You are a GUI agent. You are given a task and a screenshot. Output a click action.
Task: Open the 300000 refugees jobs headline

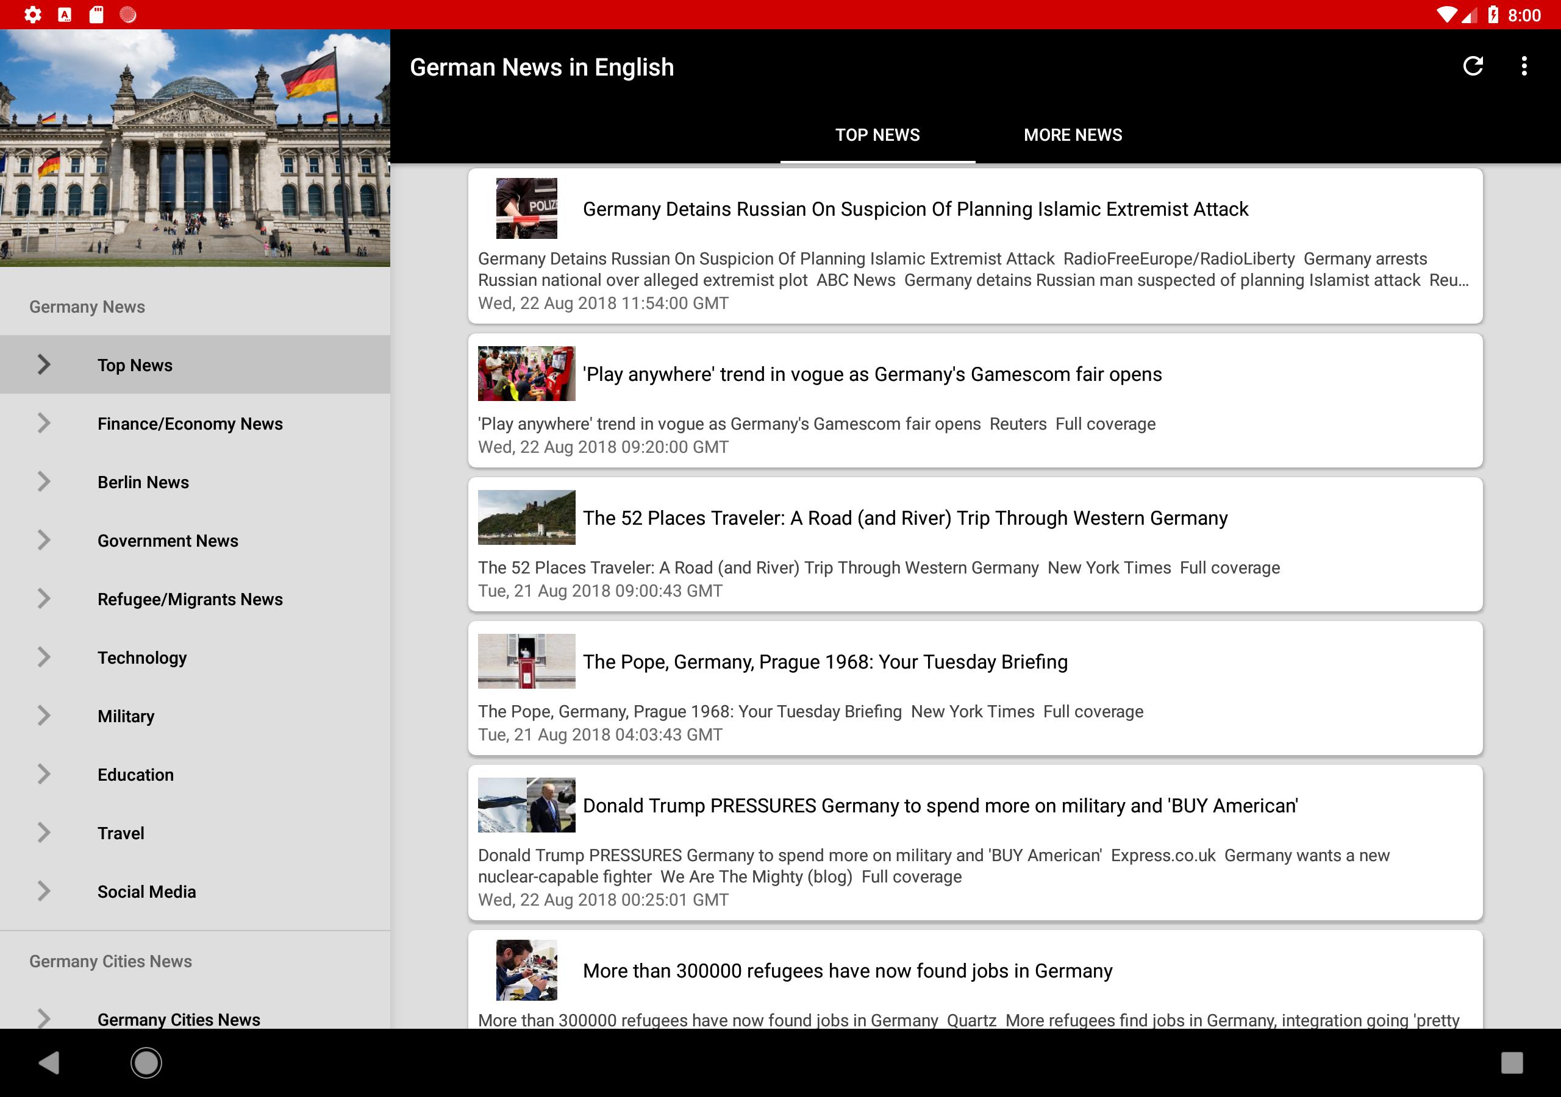pos(847,971)
